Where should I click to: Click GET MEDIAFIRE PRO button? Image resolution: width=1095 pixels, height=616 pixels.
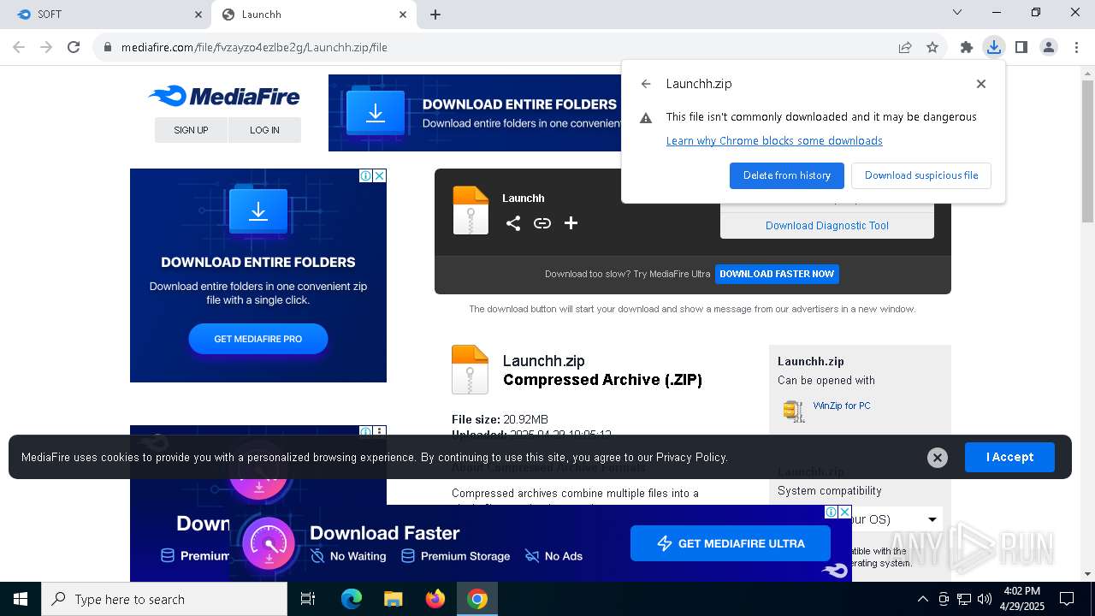258,339
